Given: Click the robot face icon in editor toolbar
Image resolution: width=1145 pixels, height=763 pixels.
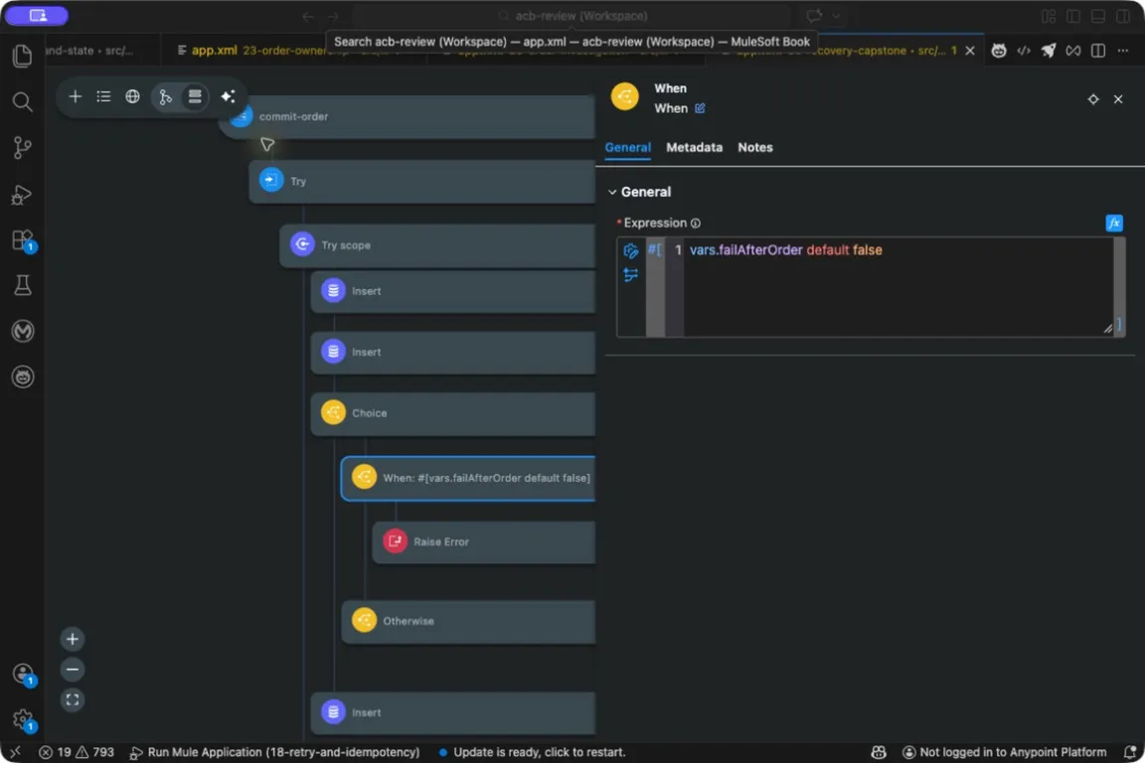Looking at the screenshot, I should (x=998, y=51).
